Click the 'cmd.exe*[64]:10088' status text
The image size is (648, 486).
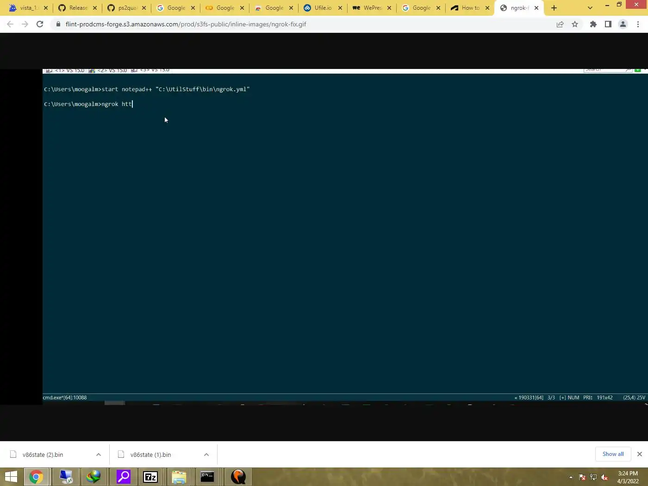(x=65, y=398)
